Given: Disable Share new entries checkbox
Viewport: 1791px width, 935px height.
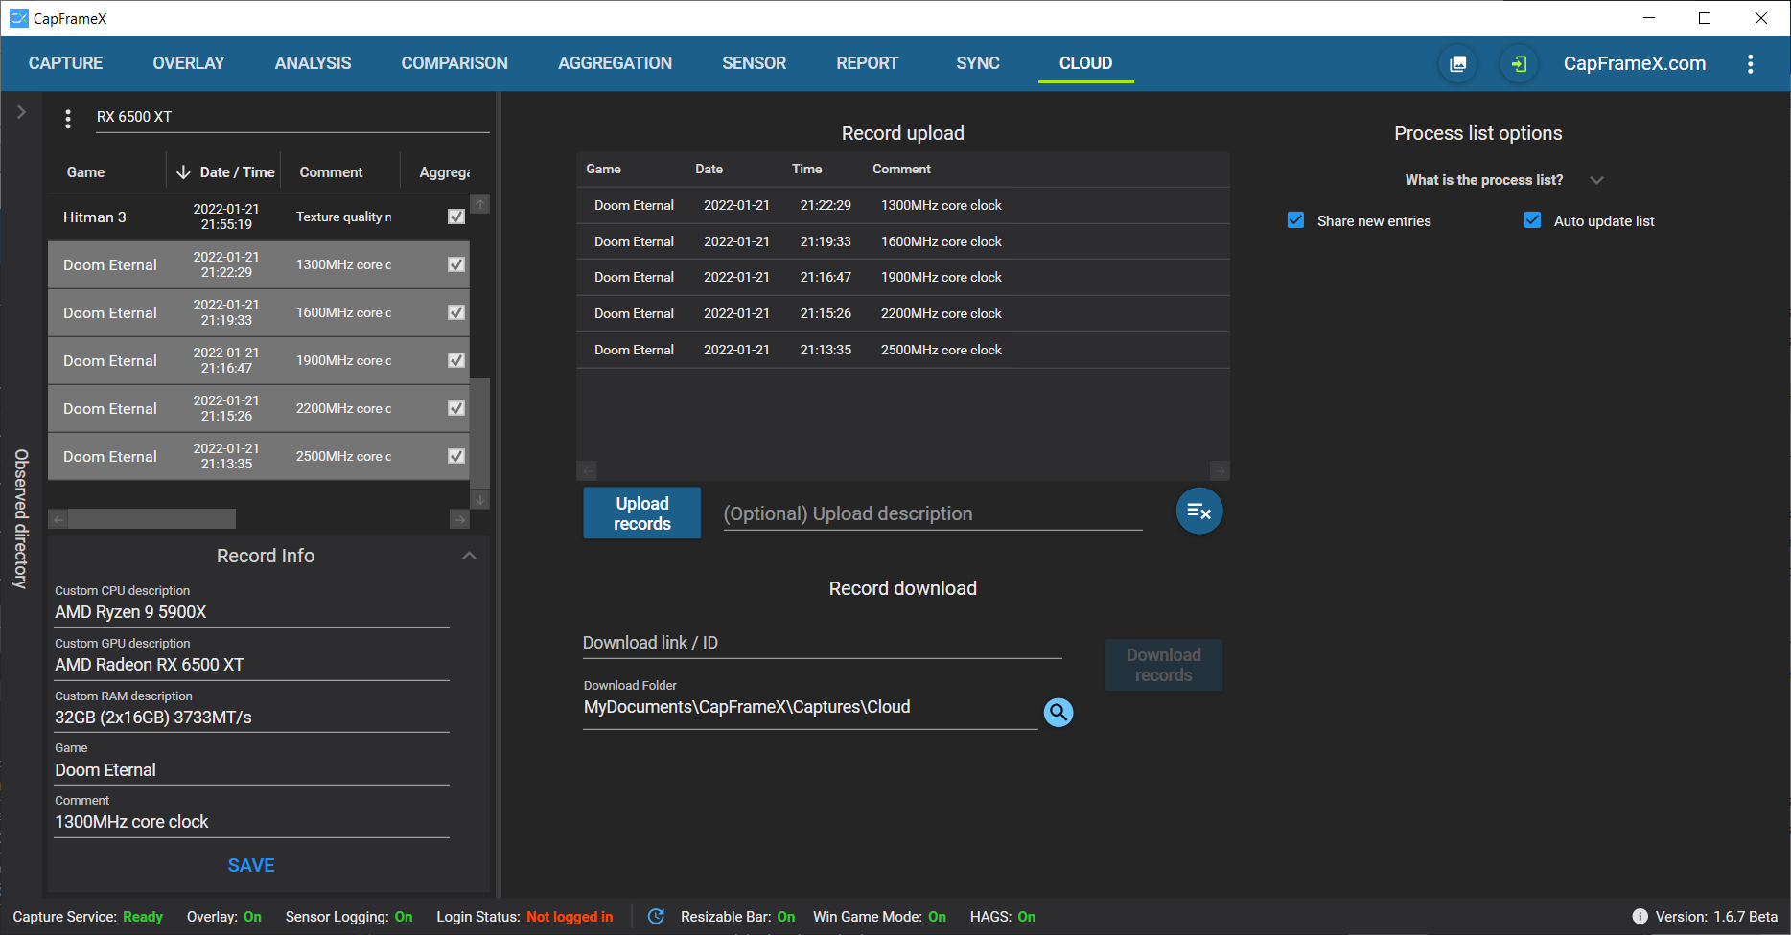Looking at the screenshot, I should [x=1295, y=220].
